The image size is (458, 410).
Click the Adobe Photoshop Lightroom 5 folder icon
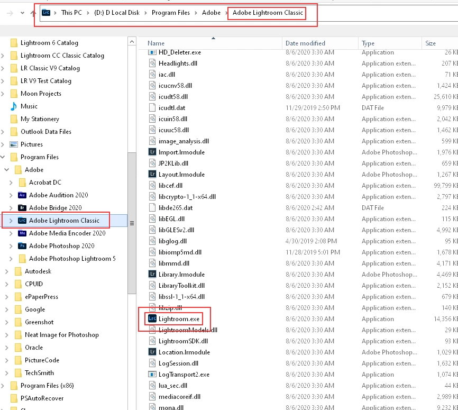tap(22, 259)
